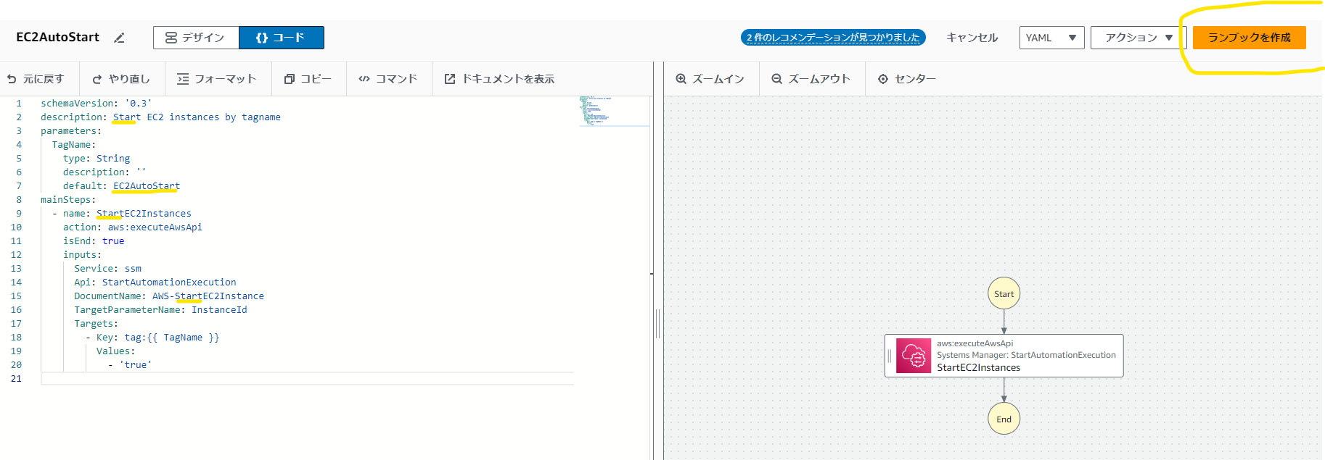Zoom in on the canvas with ズームイン
Image resolution: width=1325 pixels, height=460 pixels.
[710, 79]
